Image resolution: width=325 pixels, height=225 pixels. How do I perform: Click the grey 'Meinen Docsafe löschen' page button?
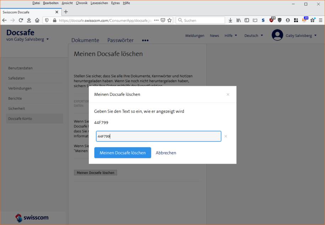coord(96,172)
